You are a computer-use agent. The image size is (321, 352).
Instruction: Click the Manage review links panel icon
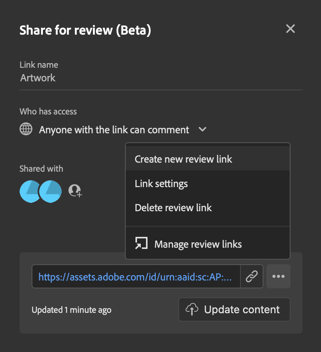141,243
